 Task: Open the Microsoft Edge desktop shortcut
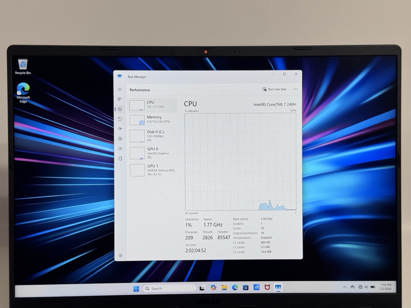click(x=23, y=93)
